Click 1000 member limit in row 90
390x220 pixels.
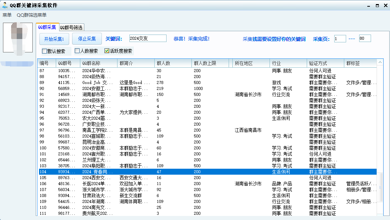(x=198, y=88)
